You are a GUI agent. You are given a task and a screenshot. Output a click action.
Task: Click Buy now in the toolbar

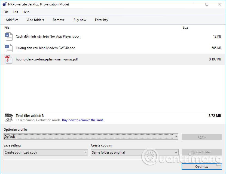pos(80,20)
